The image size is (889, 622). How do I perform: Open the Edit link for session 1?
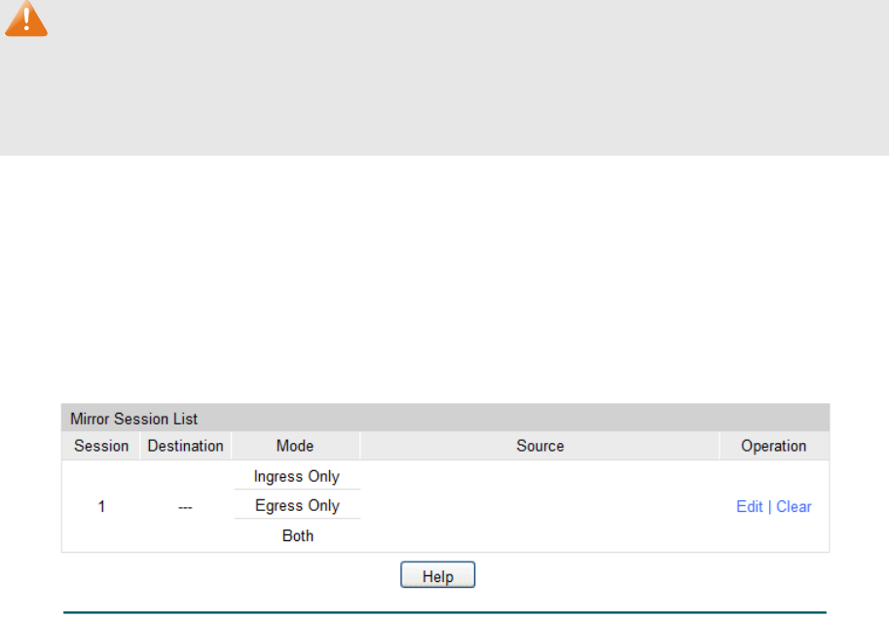(749, 506)
